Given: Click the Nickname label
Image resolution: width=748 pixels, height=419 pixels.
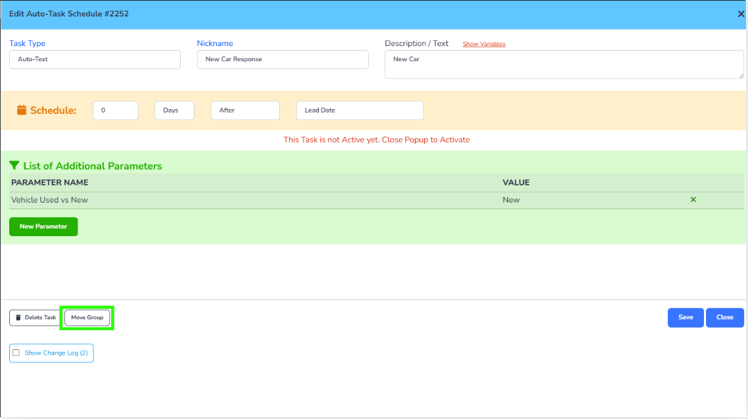Looking at the screenshot, I should (x=215, y=43).
